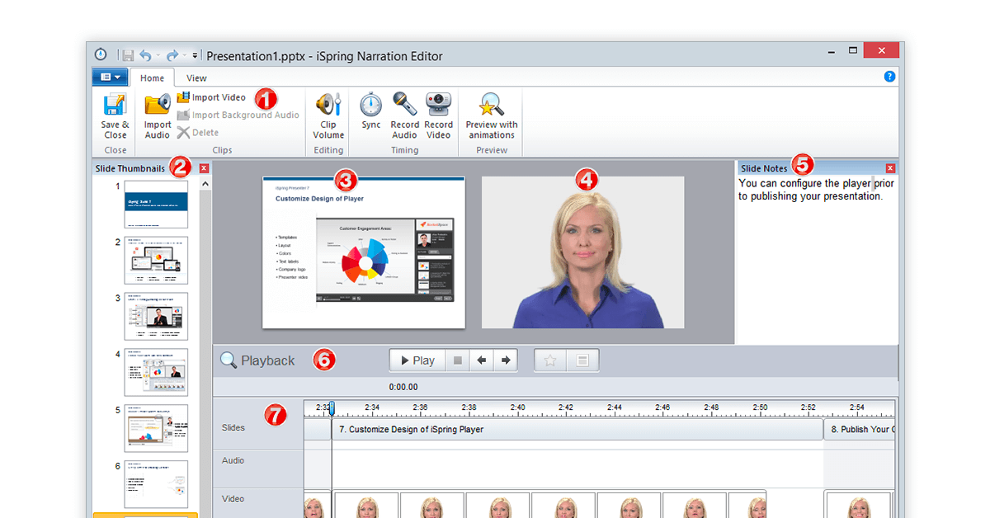Click the Sync timing icon
The height and width of the screenshot is (518, 990).
point(371,111)
